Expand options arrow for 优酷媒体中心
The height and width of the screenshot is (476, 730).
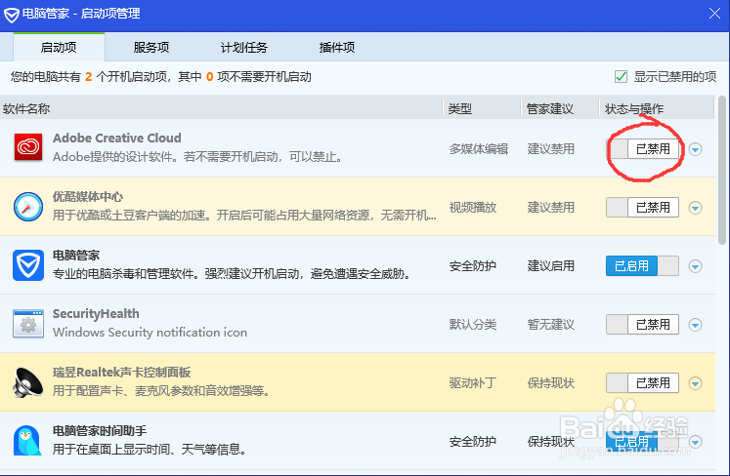(696, 208)
